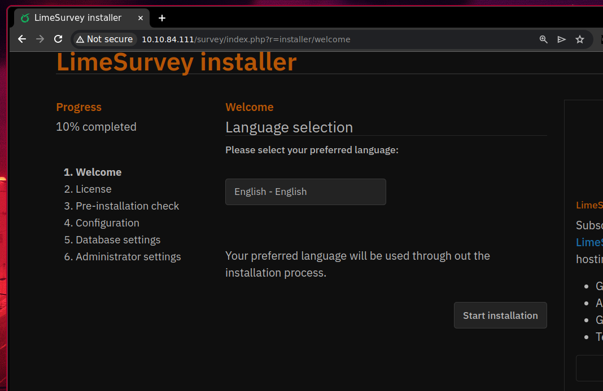
Task: Click the orange Welcome heading
Action: (249, 107)
